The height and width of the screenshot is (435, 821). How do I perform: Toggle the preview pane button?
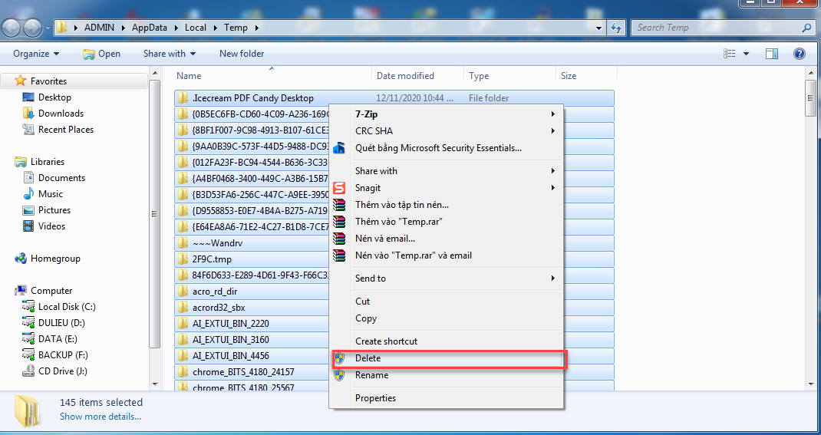click(x=772, y=54)
